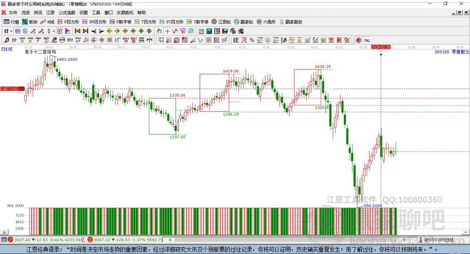This screenshot has height=254, width=470.
Task: Open the P数字表 tool
Action: tap(121, 22)
